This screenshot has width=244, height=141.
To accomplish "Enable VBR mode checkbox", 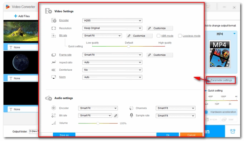I will tap(158, 36).
